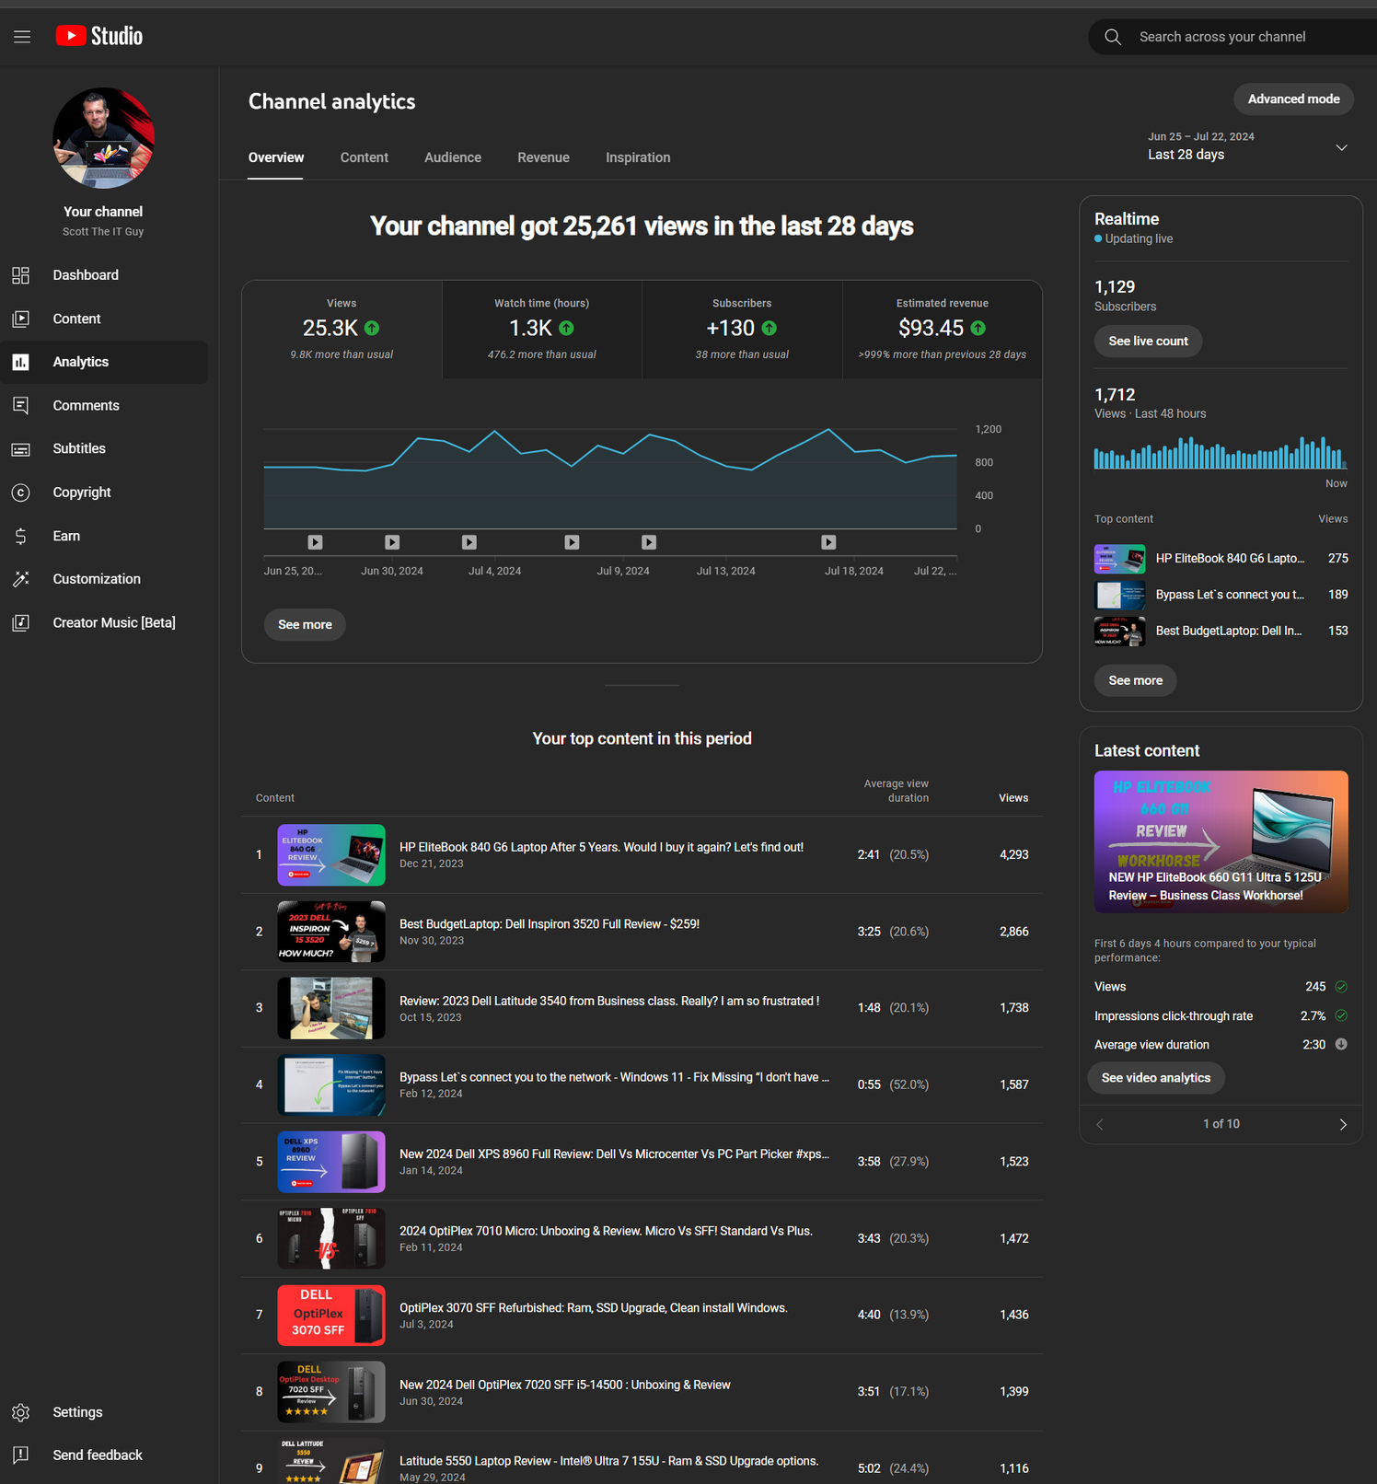Click the green arrow beside Views 25.3K

pyautogui.click(x=372, y=328)
